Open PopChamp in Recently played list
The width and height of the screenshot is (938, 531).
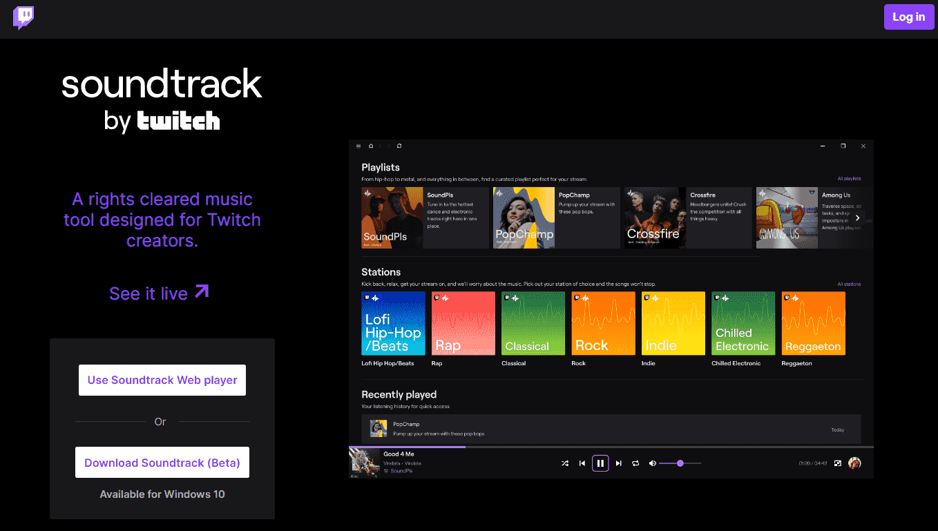611,429
